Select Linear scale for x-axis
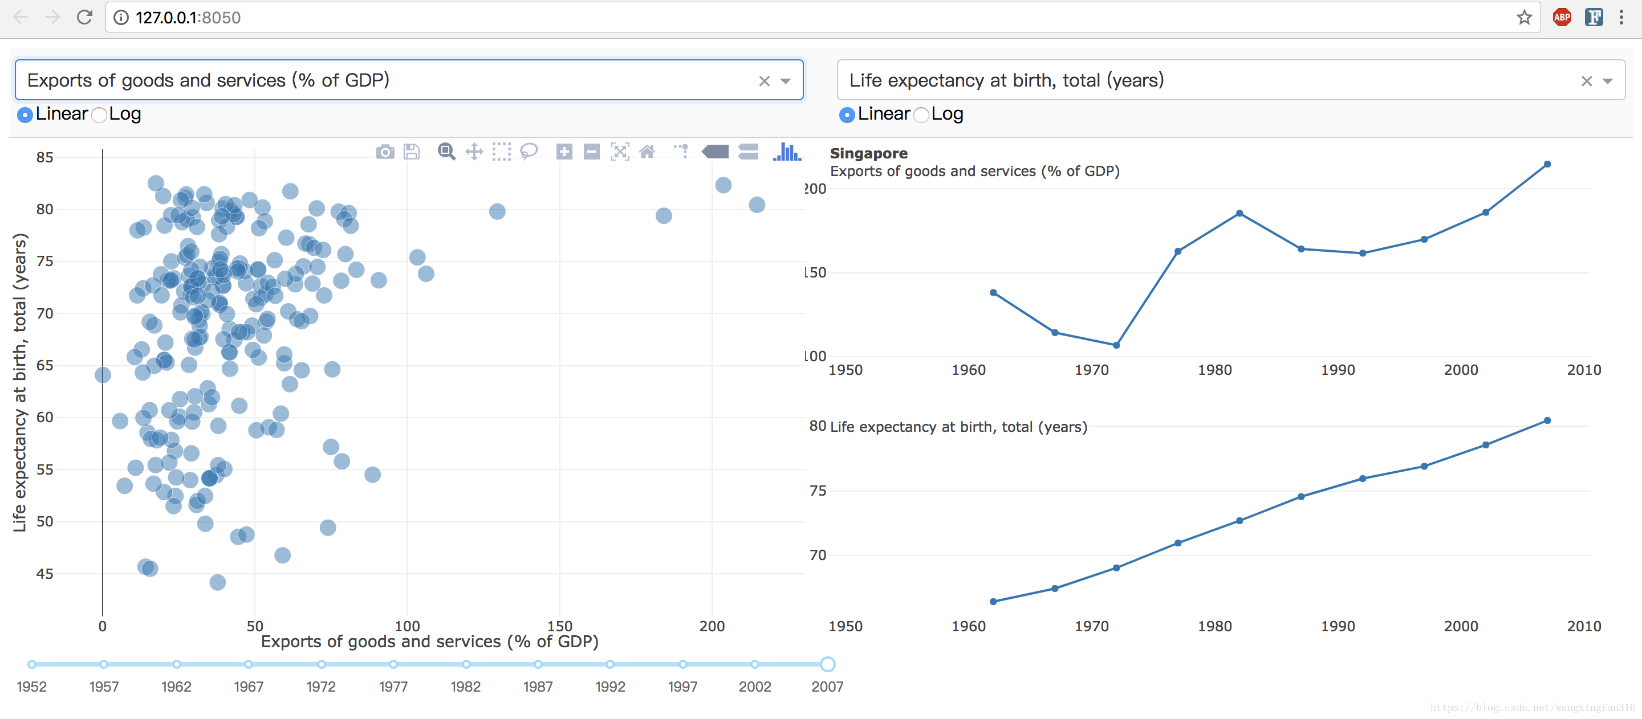1642x719 pixels. 25,115
